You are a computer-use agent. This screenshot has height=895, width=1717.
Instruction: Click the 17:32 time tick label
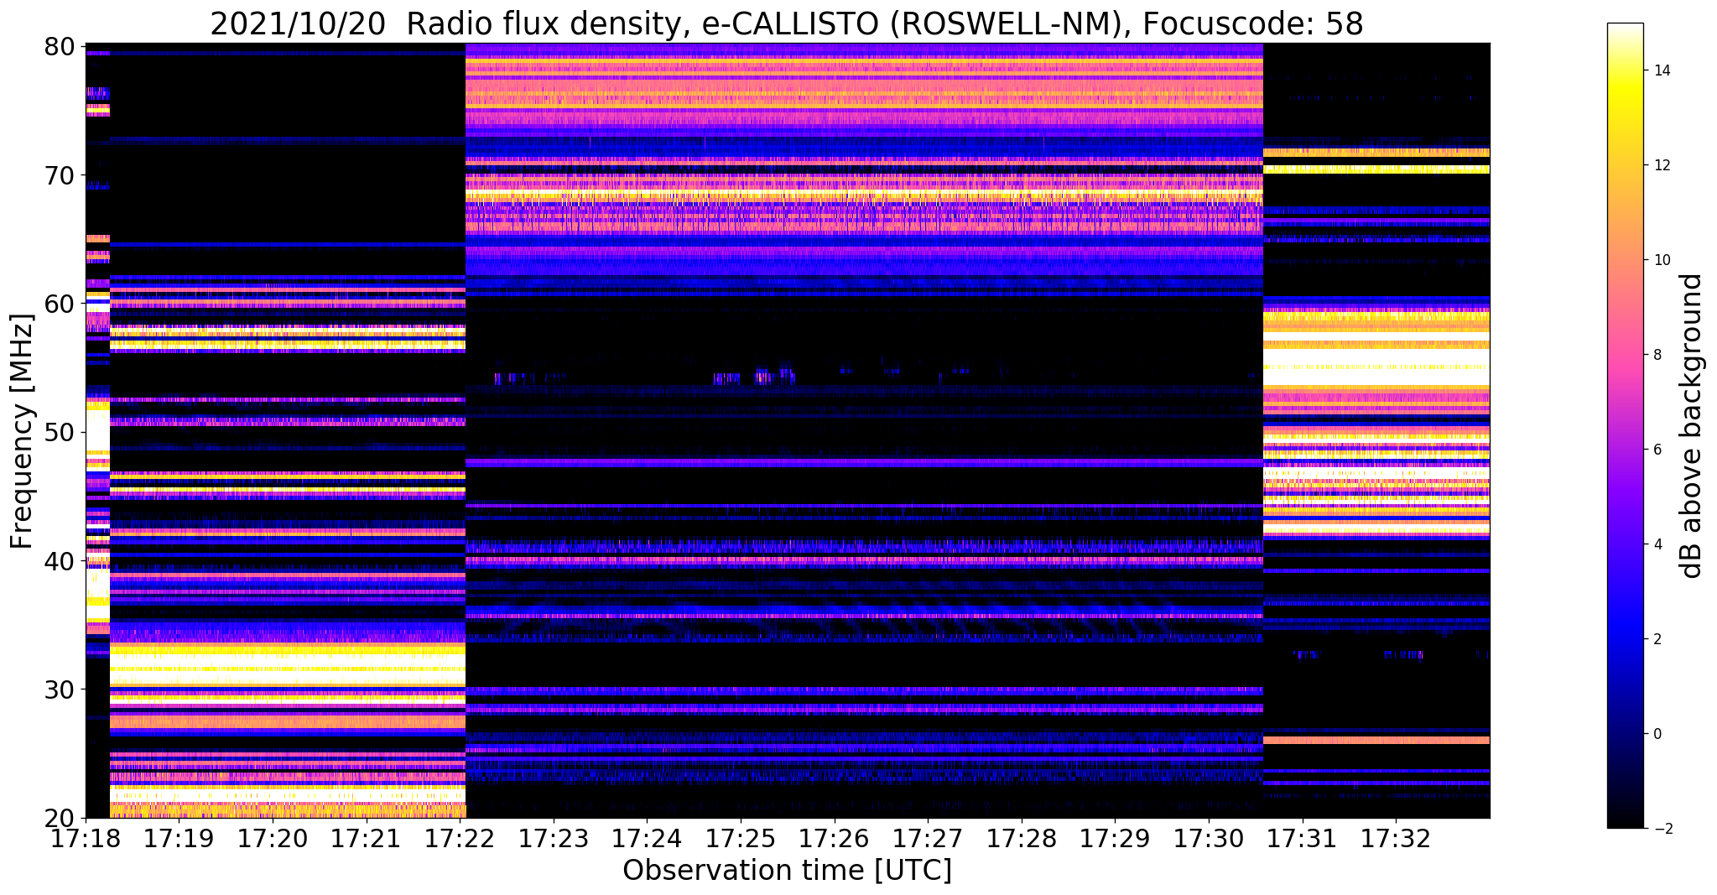(1396, 839)
